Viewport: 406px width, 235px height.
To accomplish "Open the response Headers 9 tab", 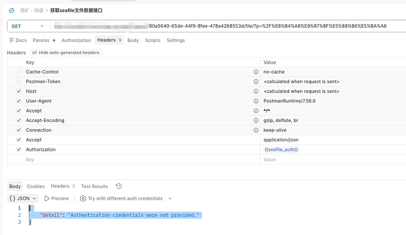I will tap(62, 186).
